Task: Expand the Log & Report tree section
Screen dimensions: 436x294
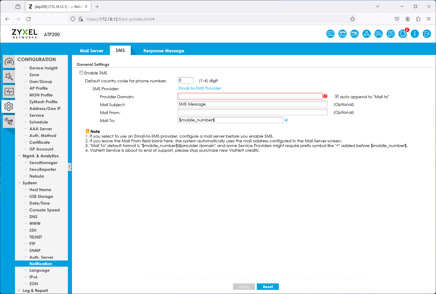Action: click(19, 290)
